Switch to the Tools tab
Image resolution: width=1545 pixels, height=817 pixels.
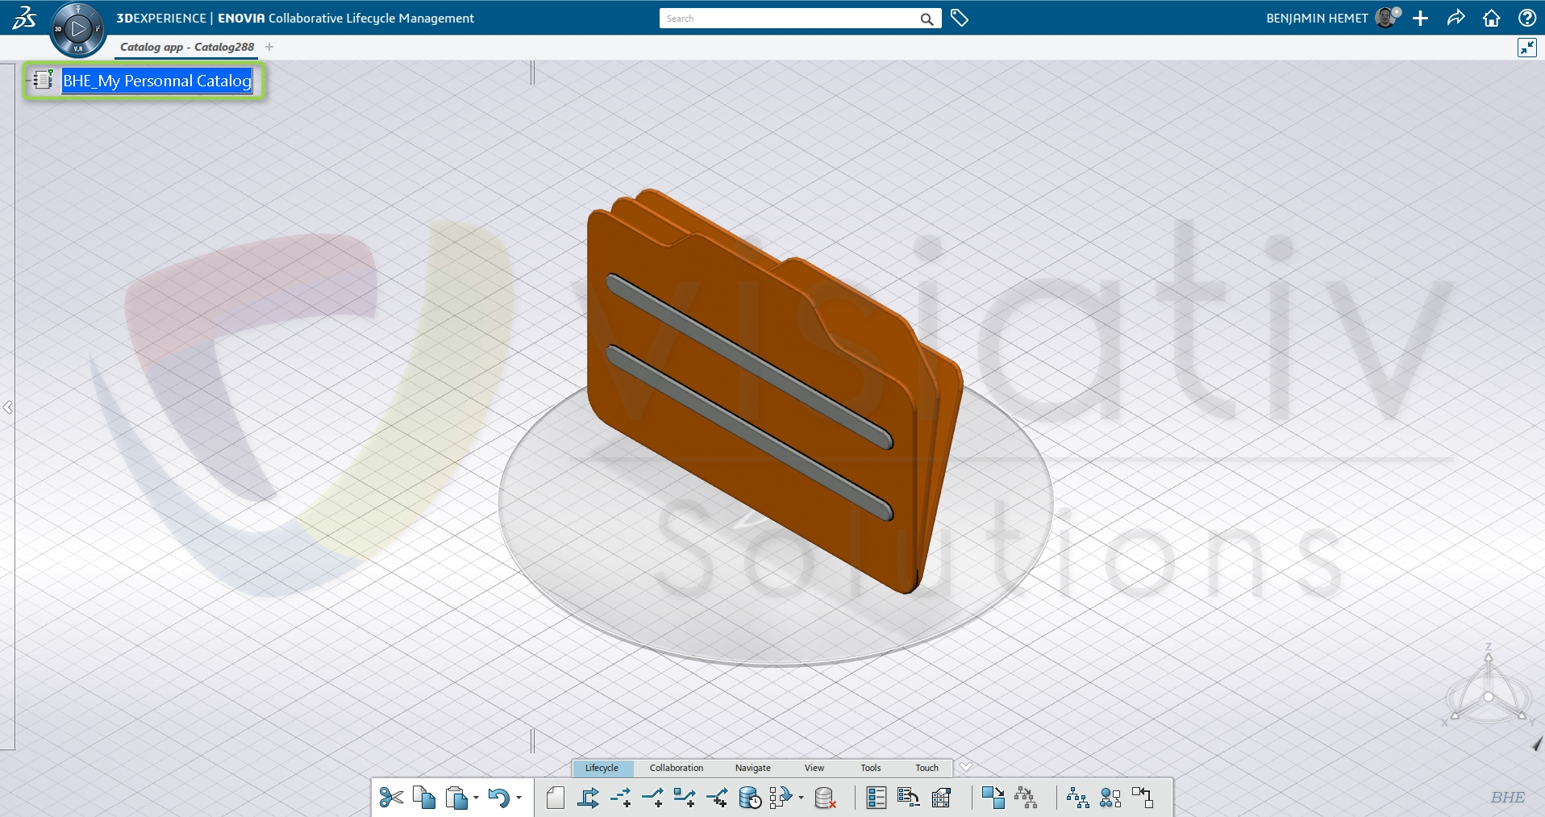[871, 768]
